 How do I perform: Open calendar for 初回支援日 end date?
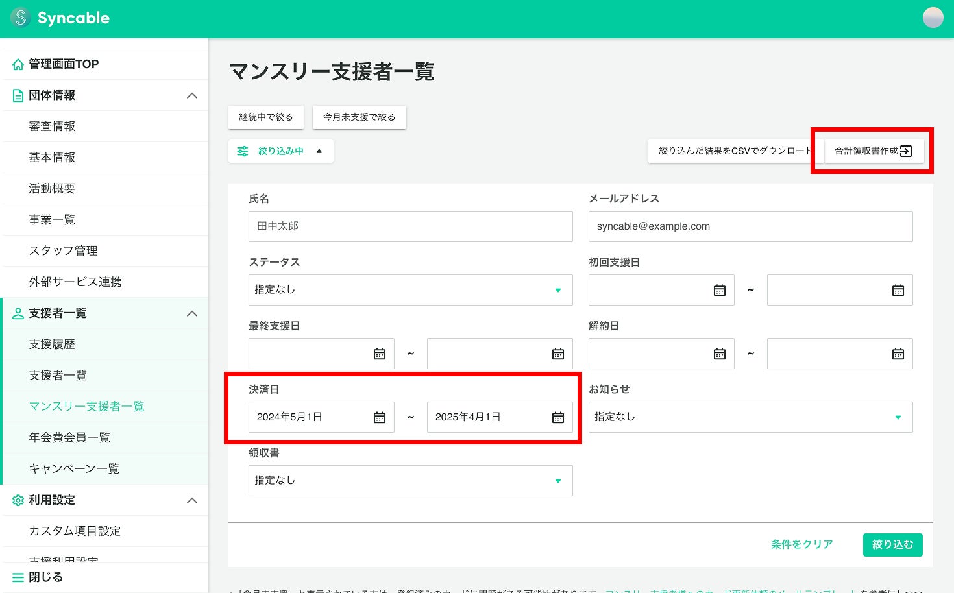898,290
